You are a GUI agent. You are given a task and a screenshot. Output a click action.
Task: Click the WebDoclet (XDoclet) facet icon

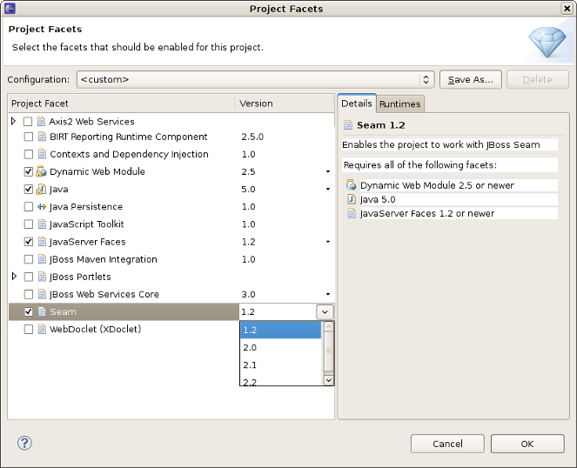pos(41,330)
